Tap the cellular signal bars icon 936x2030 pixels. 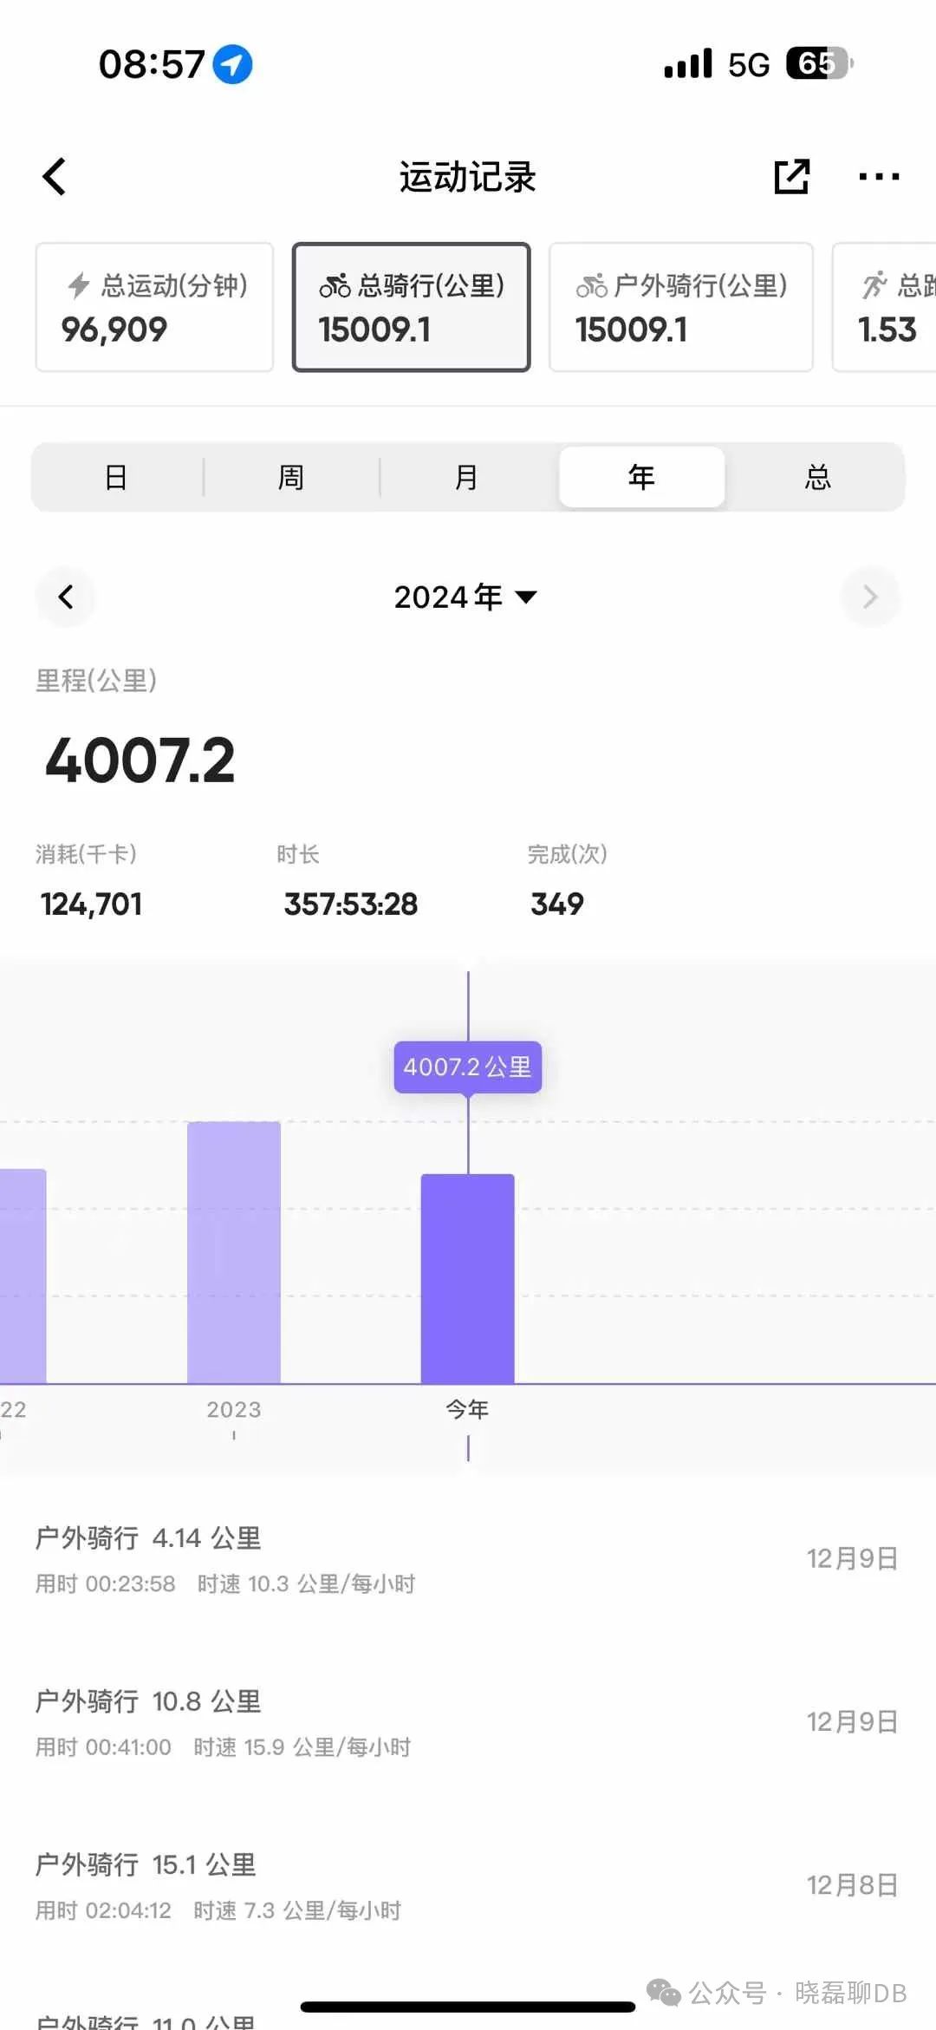tap(688, 63)
